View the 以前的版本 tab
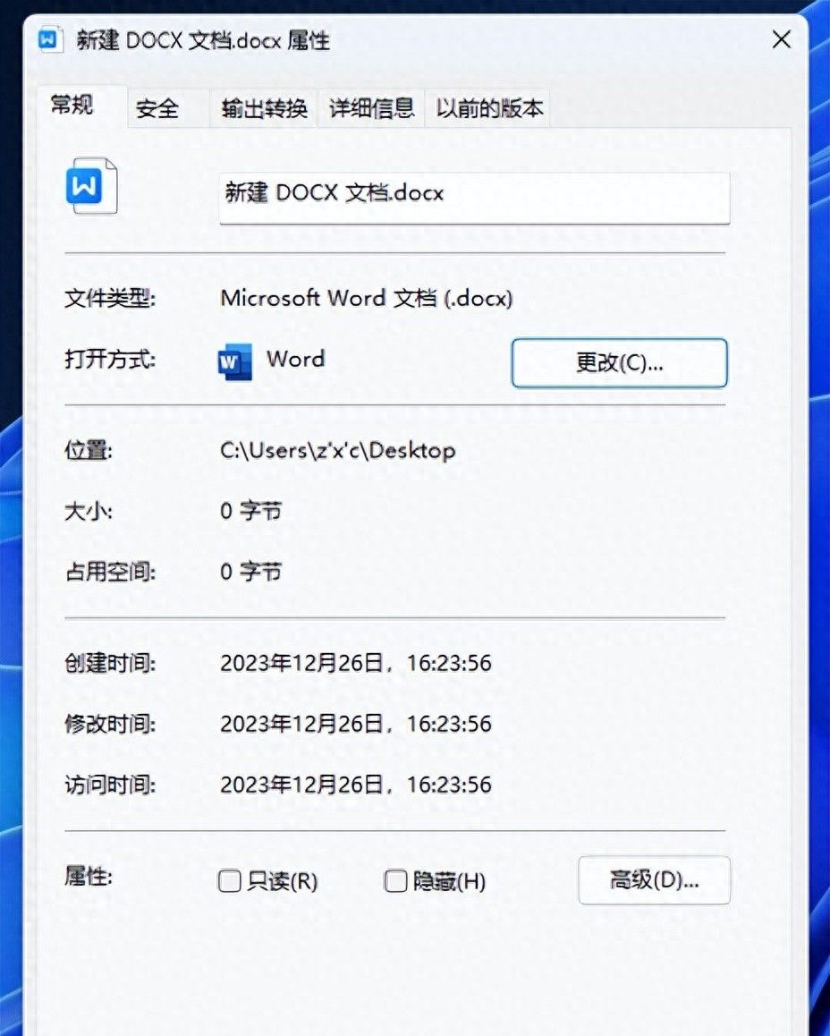 click(489, 108)
